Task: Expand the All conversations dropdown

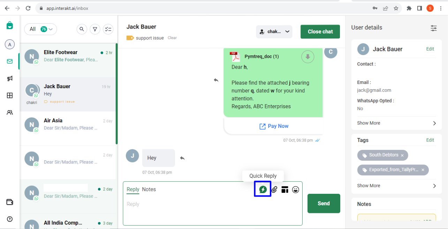Action: (x=40, y=29)
